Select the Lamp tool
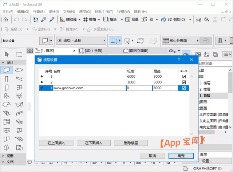233x172 pixels. [x=19, y=96]
